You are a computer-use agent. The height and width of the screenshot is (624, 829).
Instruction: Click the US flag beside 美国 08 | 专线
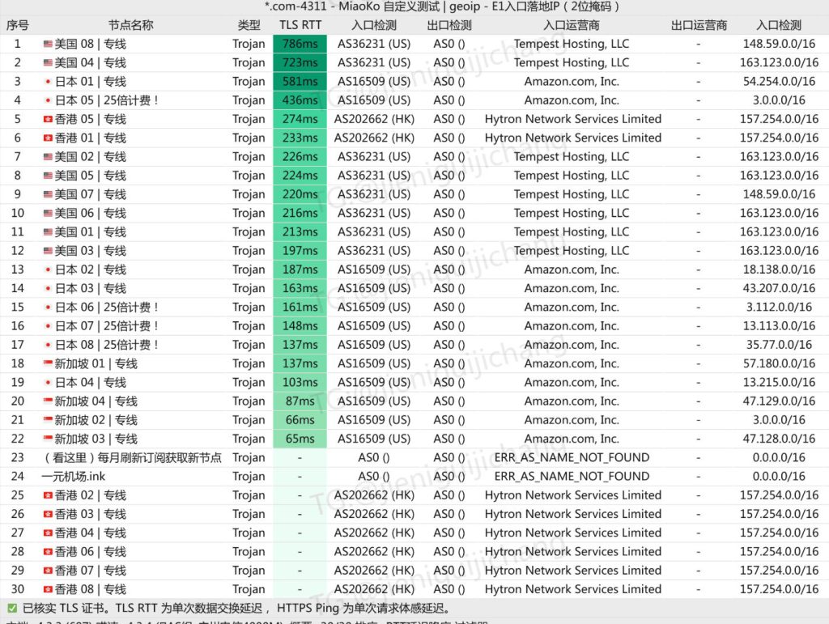click(x=48, y=44)
